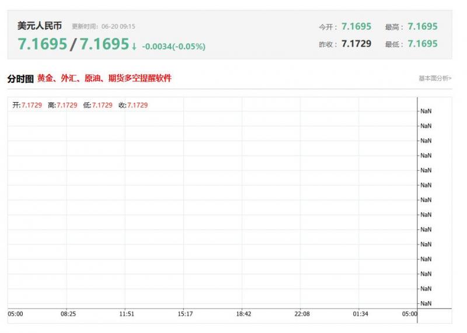Click the 美元人民币 title

(x=40, y=26)
